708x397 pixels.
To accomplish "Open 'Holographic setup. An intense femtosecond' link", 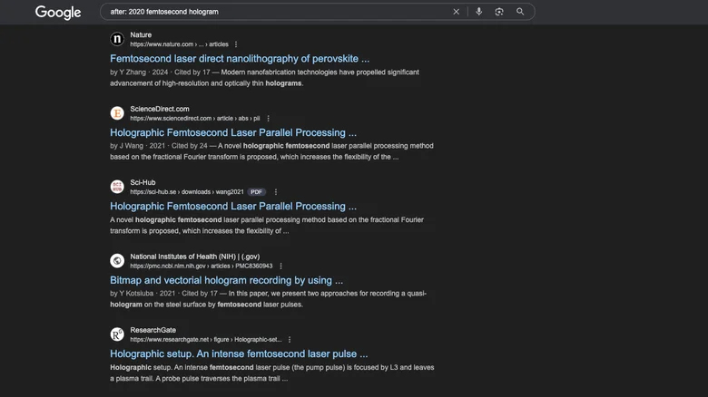I will 239,353.
